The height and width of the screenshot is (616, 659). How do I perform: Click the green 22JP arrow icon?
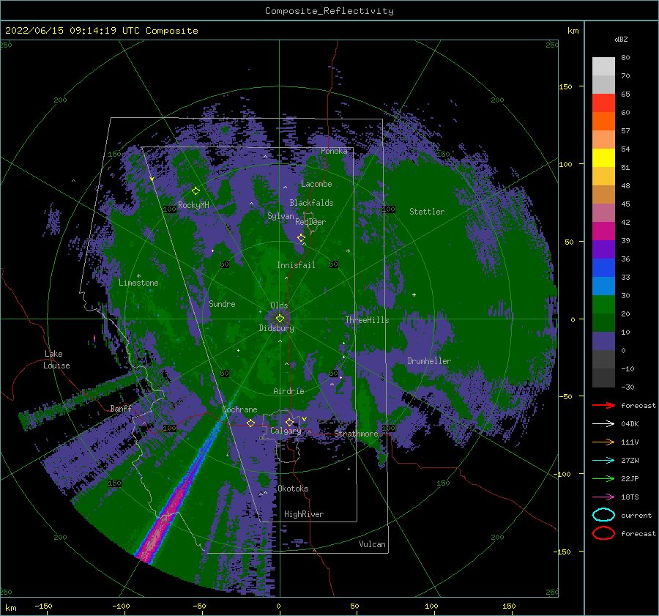[x=603, y=478]
